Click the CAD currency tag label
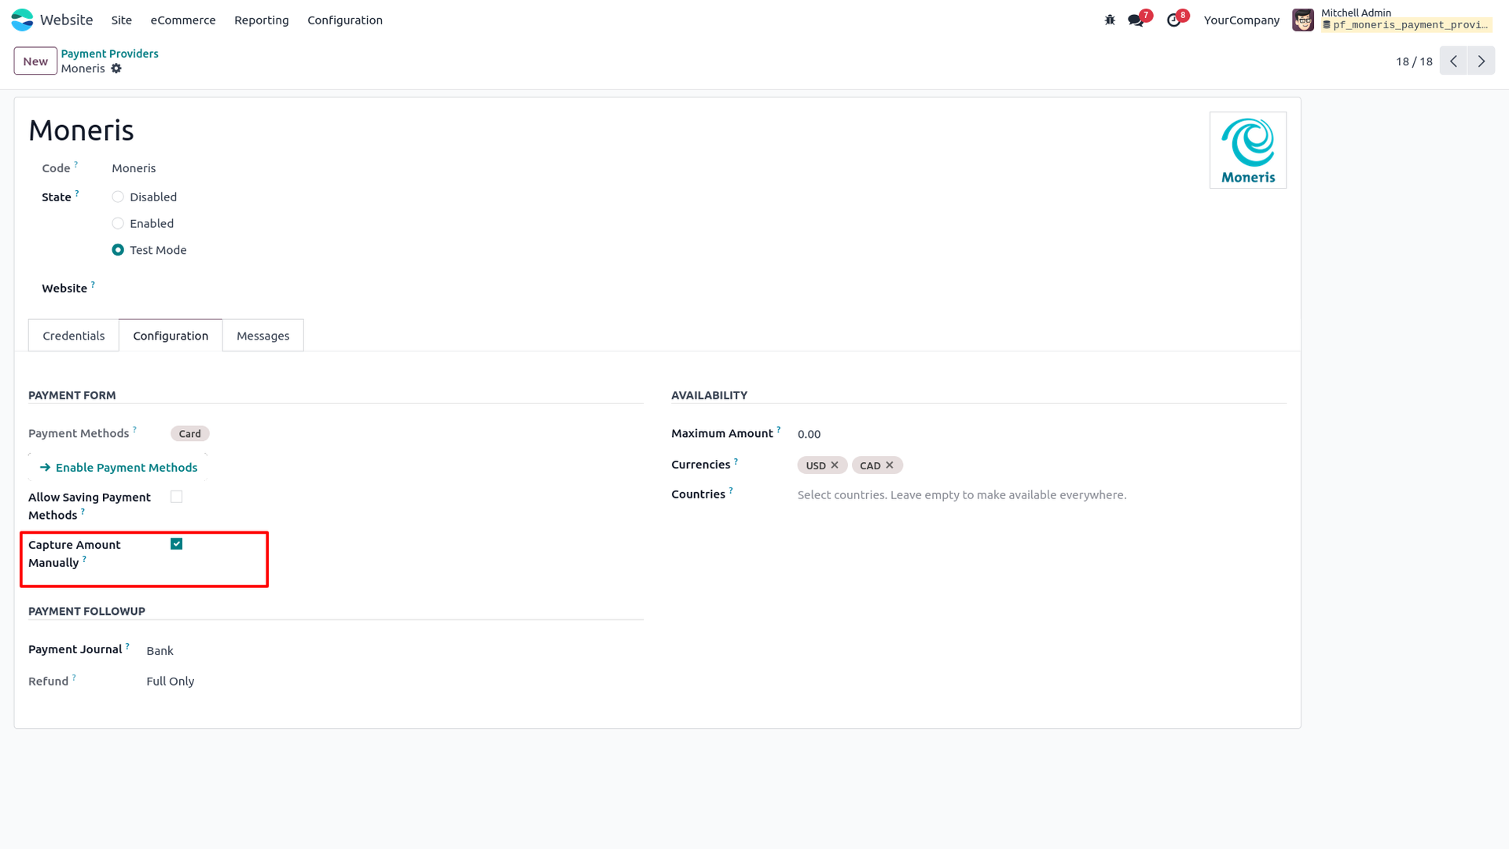1509x849 pixels. click(x=870, y=465)
